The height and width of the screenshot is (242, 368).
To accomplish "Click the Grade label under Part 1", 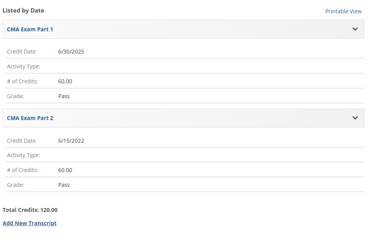I will click(16, 96).
